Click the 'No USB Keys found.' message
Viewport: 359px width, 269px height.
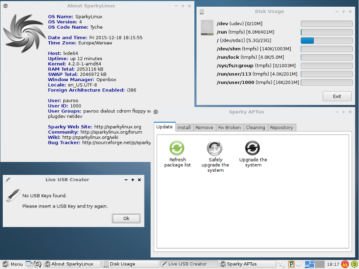[44, 195]
